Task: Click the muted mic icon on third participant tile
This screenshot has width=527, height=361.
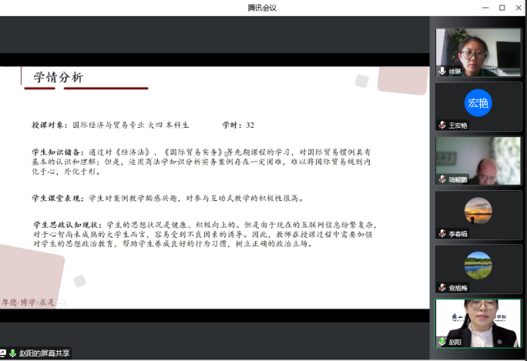Action: [x=442, y=179]
